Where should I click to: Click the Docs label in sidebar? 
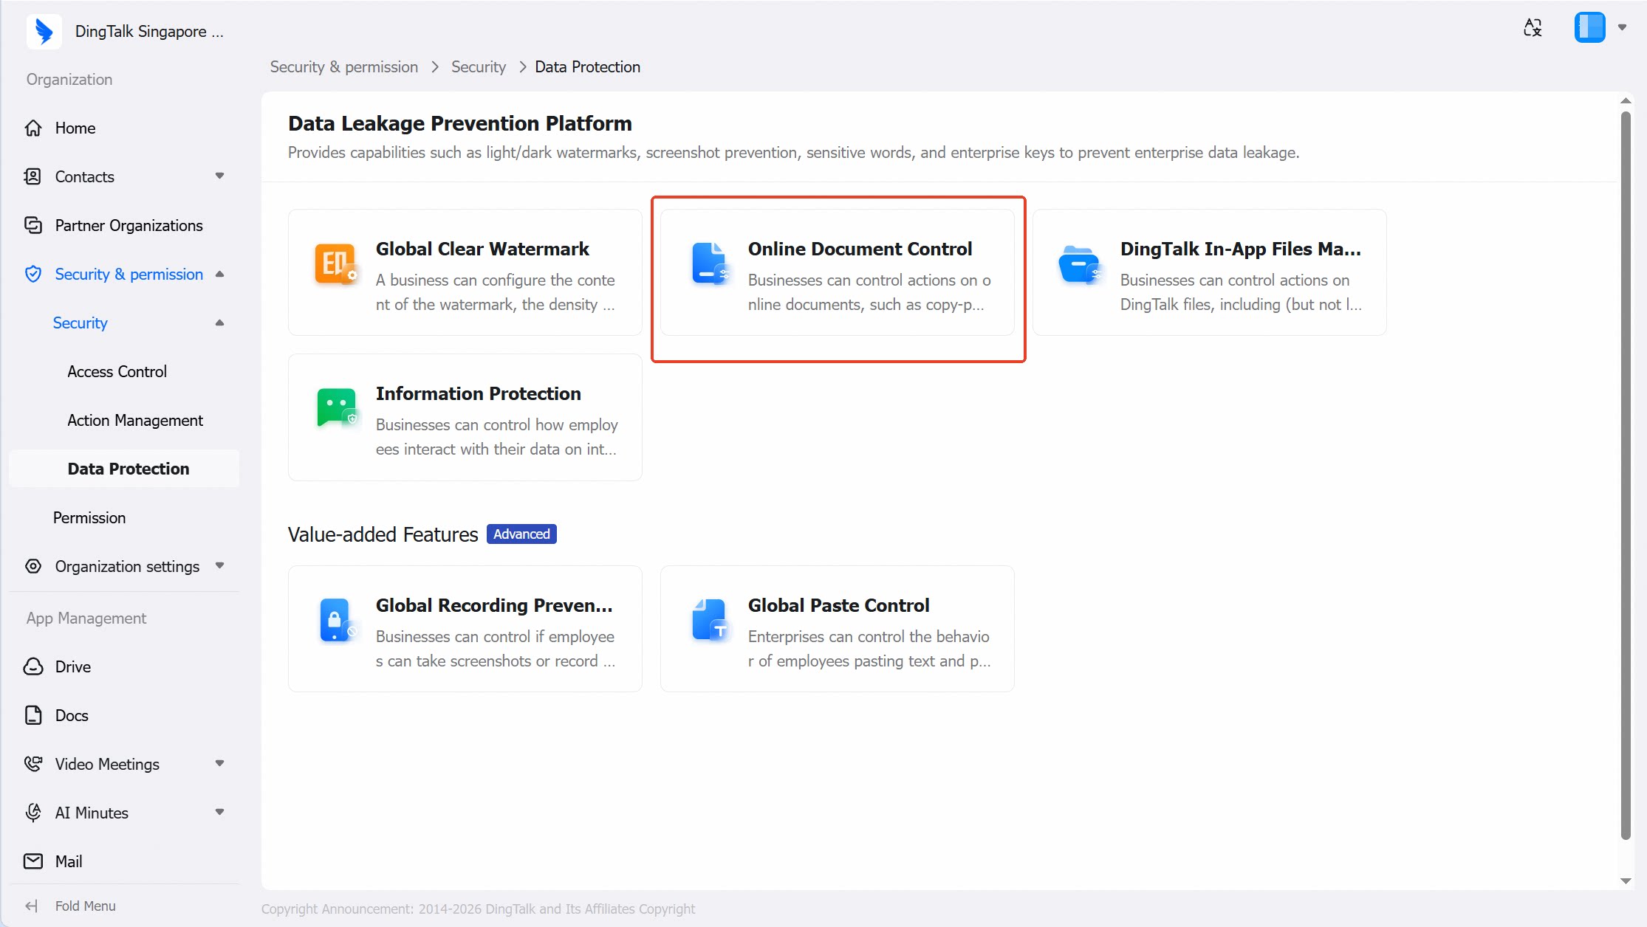point(72,715)
